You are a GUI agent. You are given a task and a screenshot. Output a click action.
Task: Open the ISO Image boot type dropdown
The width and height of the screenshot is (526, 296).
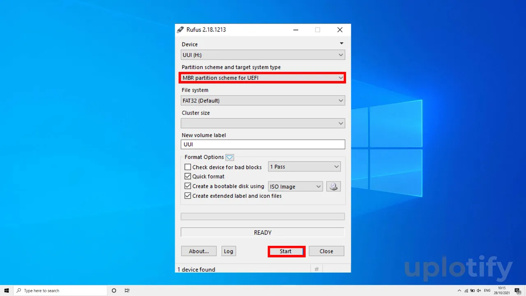[295, 186]
